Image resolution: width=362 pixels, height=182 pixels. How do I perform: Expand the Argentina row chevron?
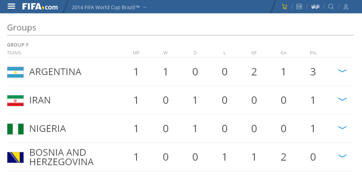(x=342, y=71)
